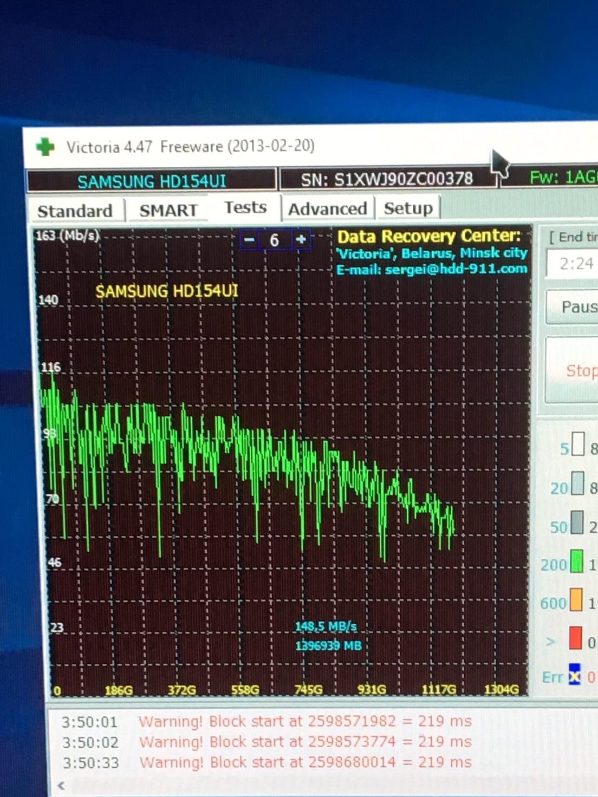Go to the Setup tab
This screenshot has height=797, width=598.
pyautogui.click(x=408, y=208)
